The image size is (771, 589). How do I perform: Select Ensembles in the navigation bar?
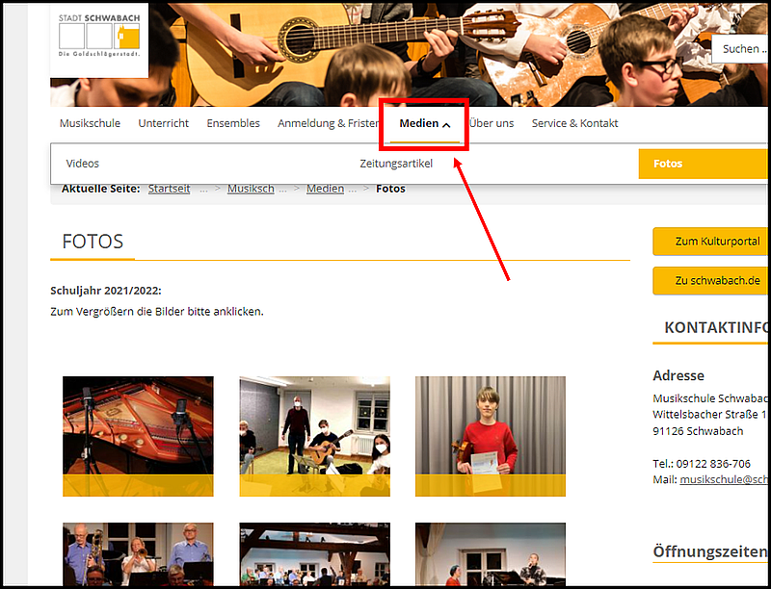233,123
